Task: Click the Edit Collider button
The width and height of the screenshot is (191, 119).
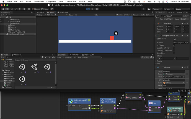Action: pos(175,39)
